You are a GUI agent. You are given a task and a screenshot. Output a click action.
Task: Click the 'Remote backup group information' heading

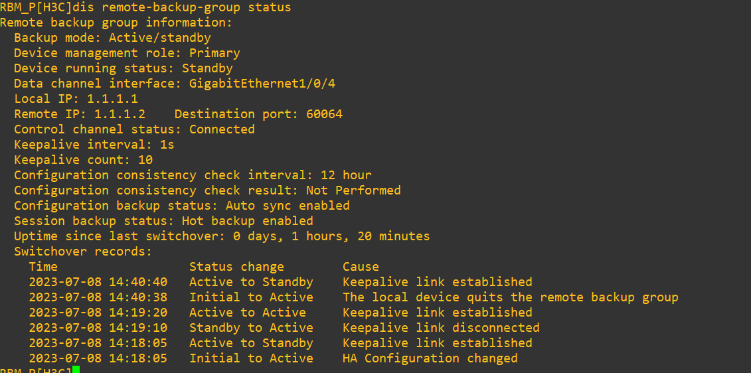point(116,23)
